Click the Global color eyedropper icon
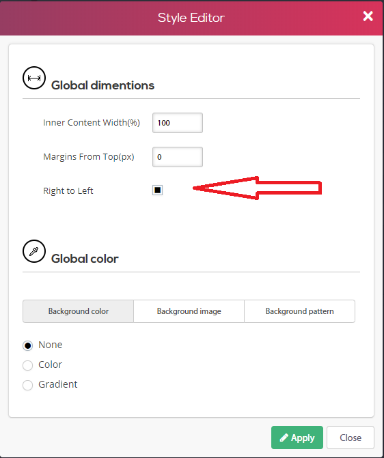Viewport: 384px width, 458px height. point(34,251)
